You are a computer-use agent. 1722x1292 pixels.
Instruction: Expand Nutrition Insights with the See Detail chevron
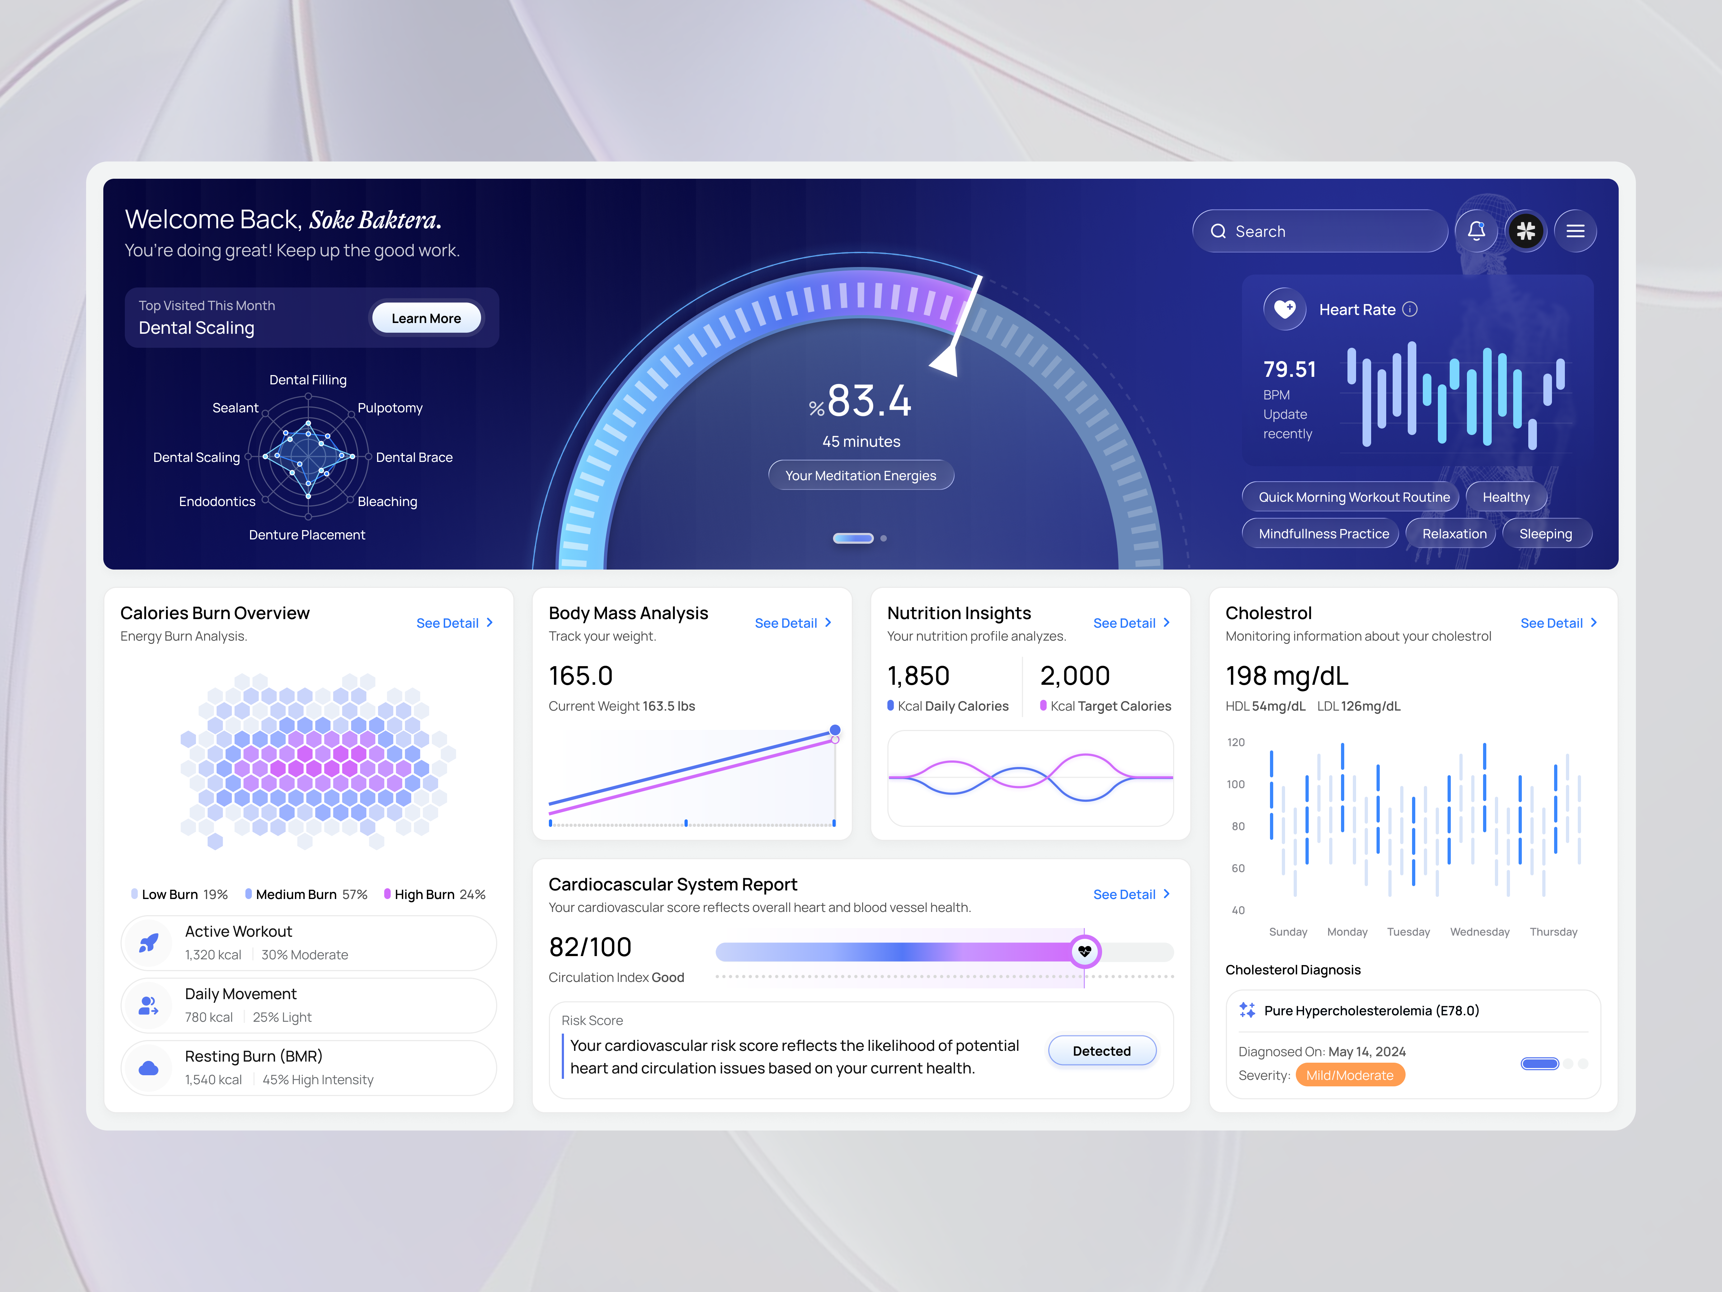tap(1166, 622)
